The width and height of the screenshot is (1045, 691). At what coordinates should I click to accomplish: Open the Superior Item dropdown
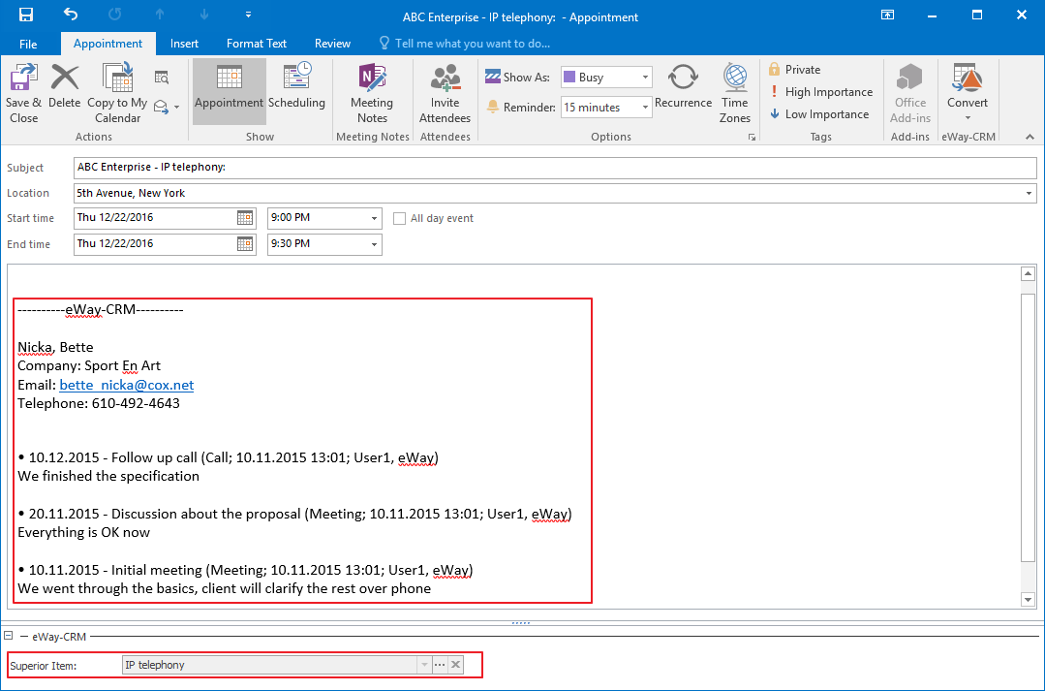(x=424, y=665)
